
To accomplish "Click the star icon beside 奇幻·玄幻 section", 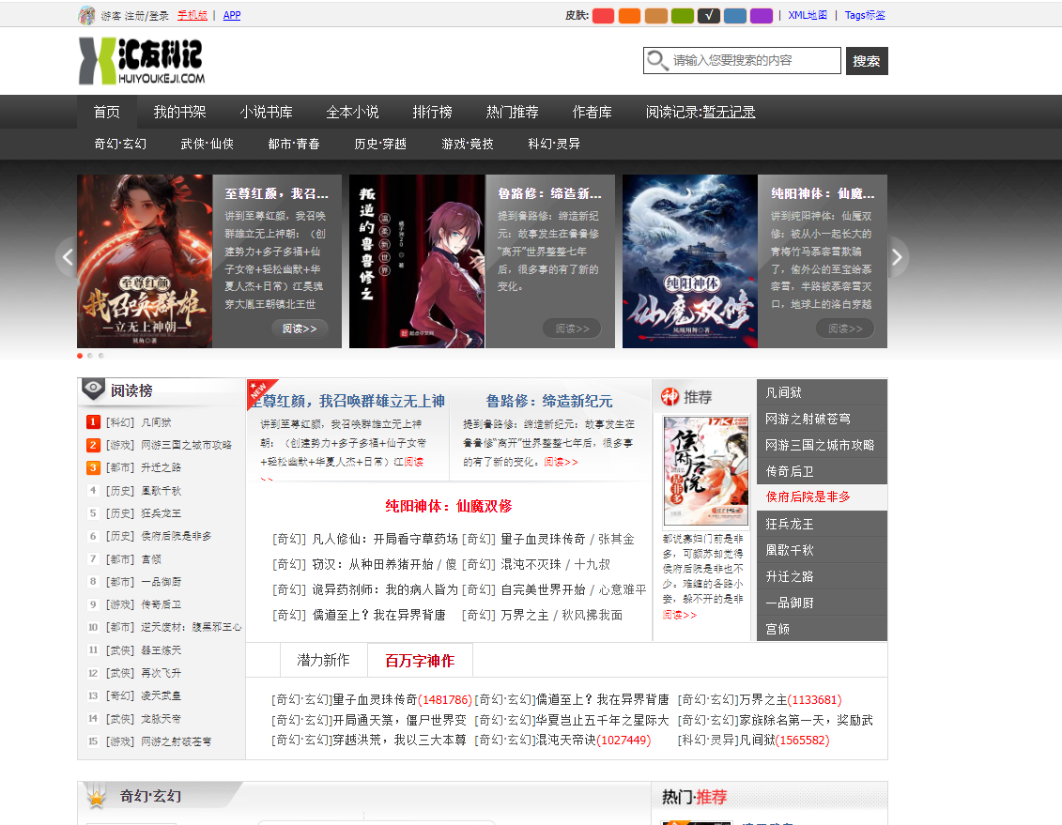I will [96, 797].
